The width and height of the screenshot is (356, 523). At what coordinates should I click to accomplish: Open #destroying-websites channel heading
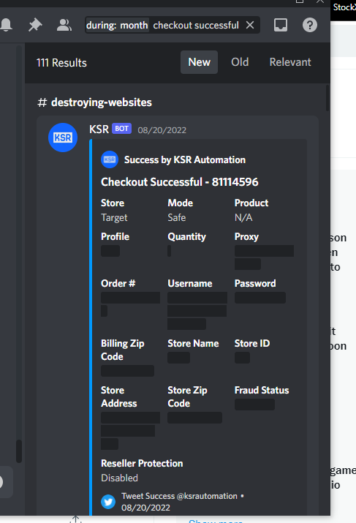pyautogui.click(x=95, y=102)
